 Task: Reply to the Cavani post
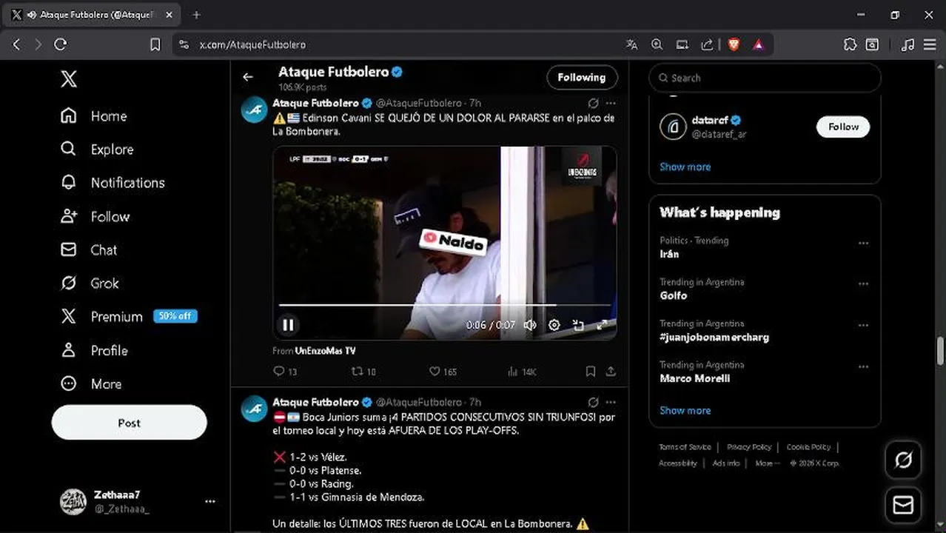tap(285, 372)
